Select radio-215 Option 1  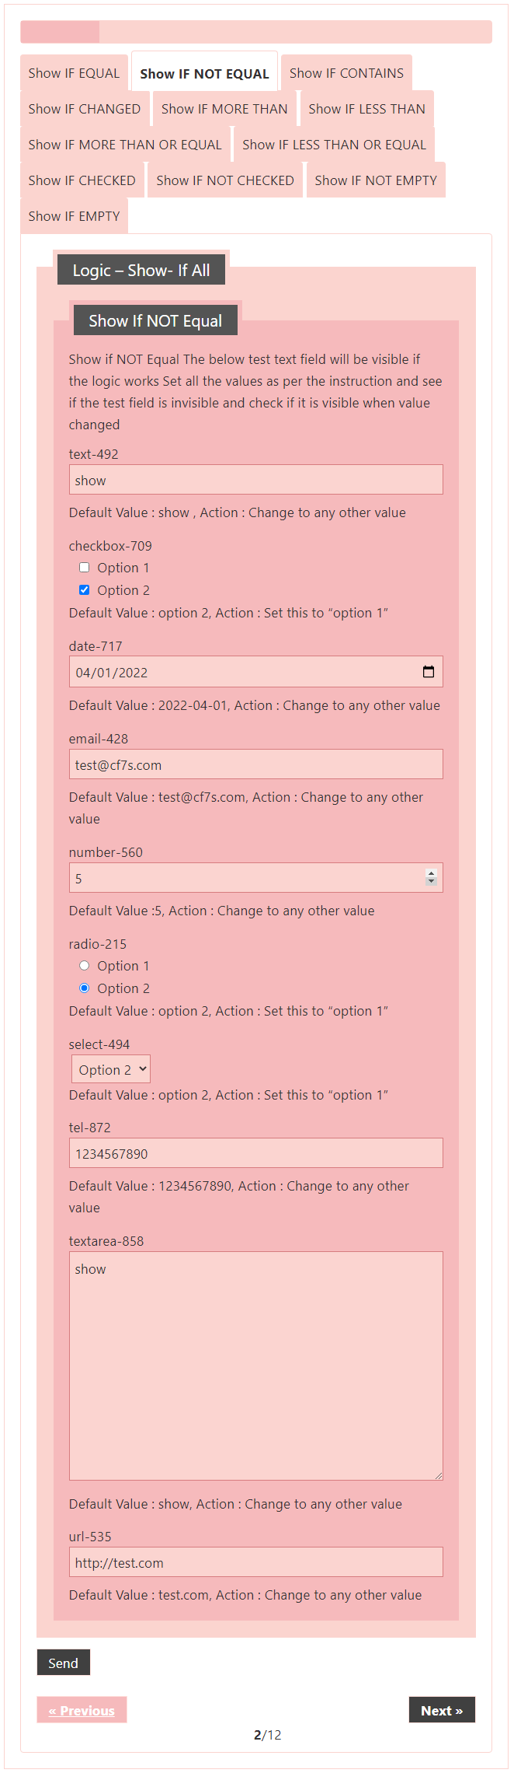coord(85,966)
